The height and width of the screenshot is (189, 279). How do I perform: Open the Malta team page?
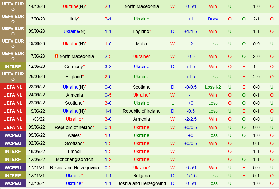point(142,44)
